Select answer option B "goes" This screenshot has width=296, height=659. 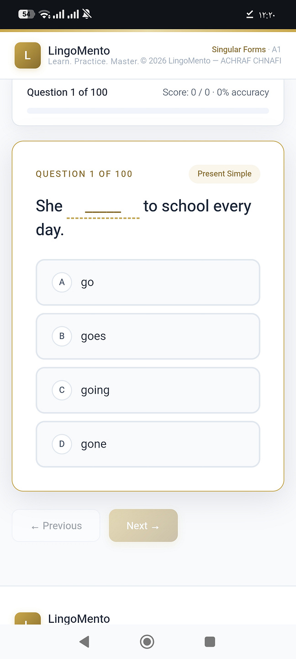tap(148, 336)
